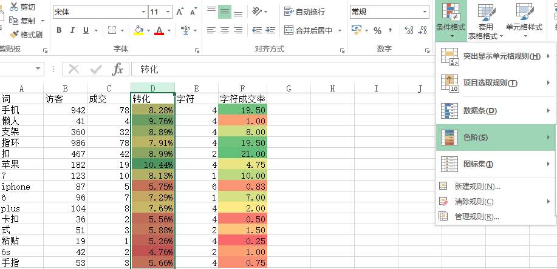Open font color dropdown arrow
557x269 pixels.
169,31
